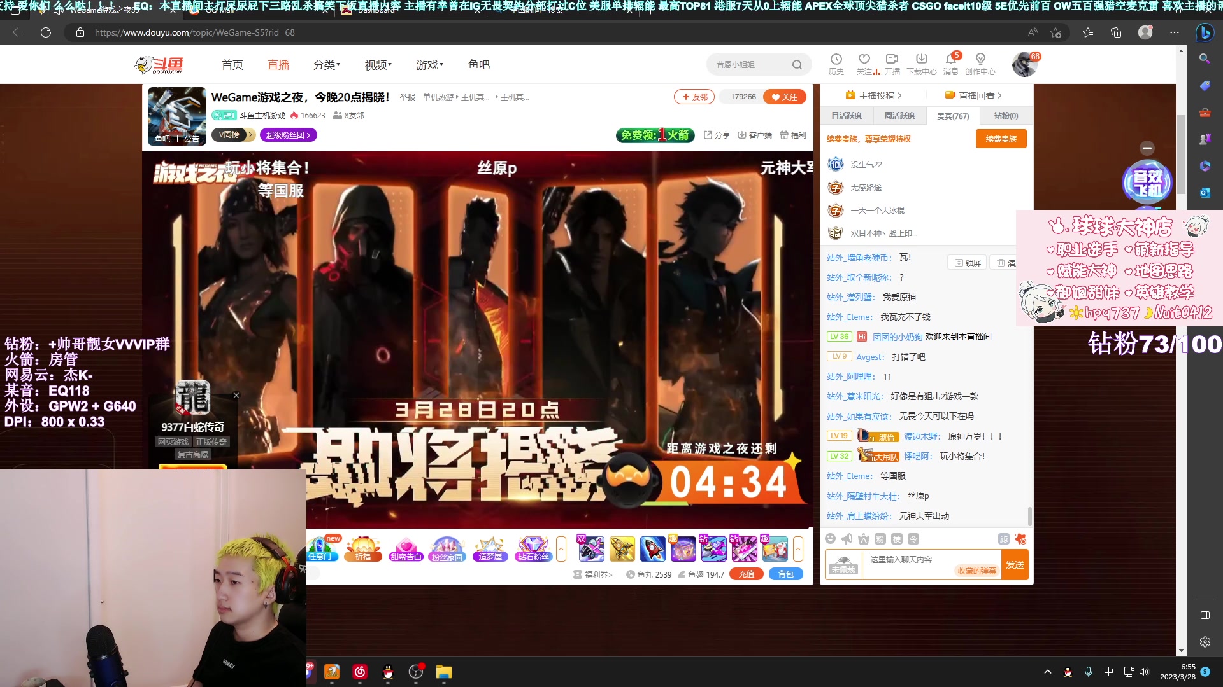1223x687 pixels.
Task: Expand the 视频 dropdown menu
Action: tap(378, 64)
